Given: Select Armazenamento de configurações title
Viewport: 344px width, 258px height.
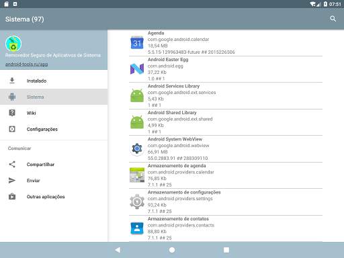Looking at the screenshot, I should 184,192.
